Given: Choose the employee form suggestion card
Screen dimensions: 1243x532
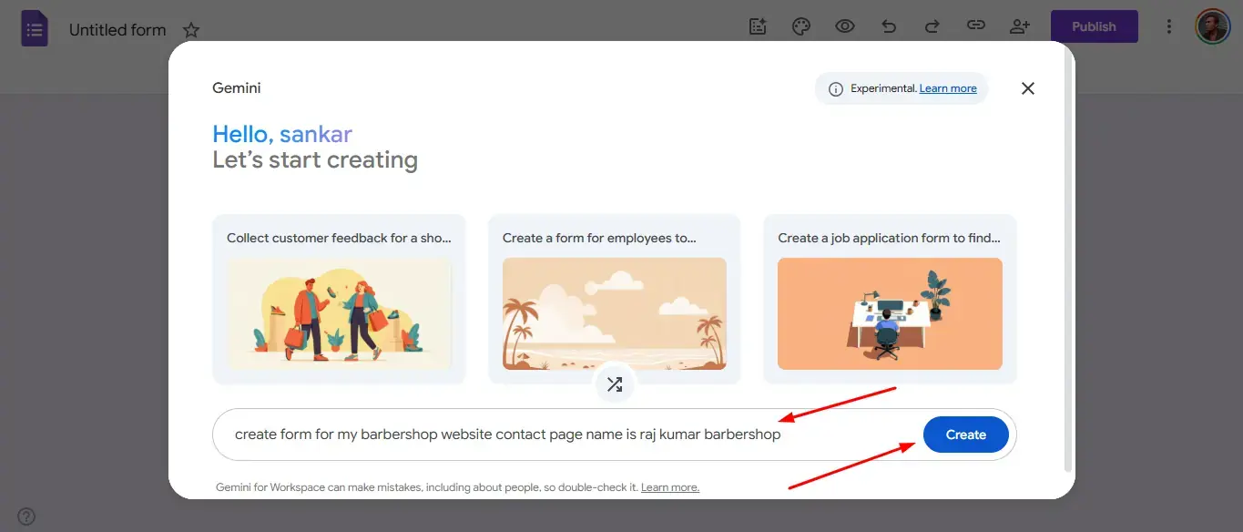Looking at the screenshot, I should (x=615, y=299).
